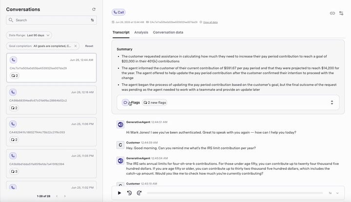
Task: Switch to the Conversation data tab
Action: (x=168, y=32)
